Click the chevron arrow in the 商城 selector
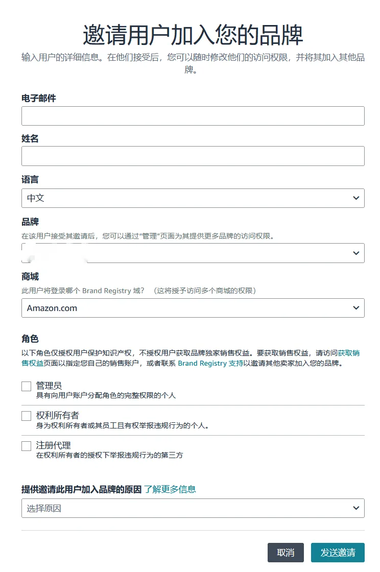The height and width of the screenshot is (572, 380). click(356, 308)
